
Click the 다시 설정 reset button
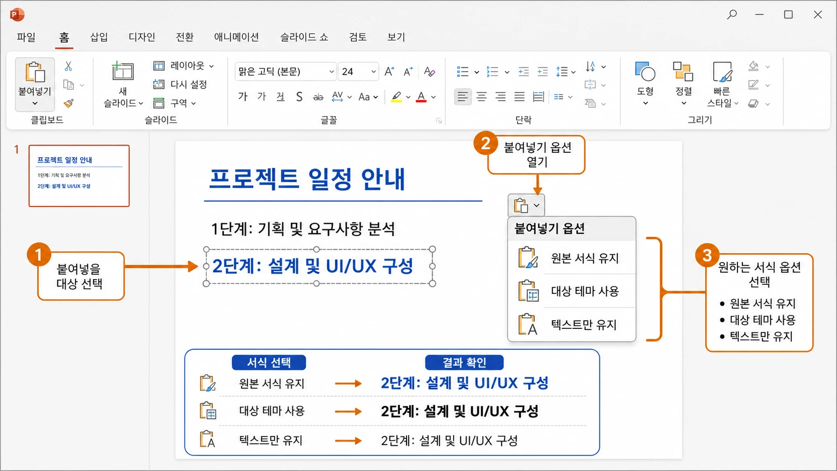(180, 84)
